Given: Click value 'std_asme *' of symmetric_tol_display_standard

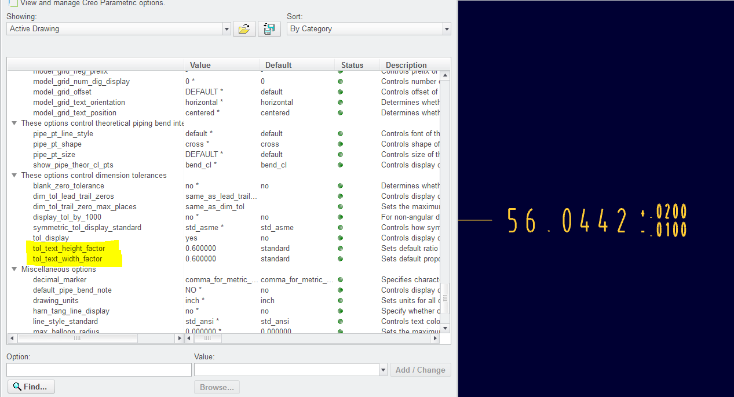Looking at the screenshot, I should coord(205,228).
